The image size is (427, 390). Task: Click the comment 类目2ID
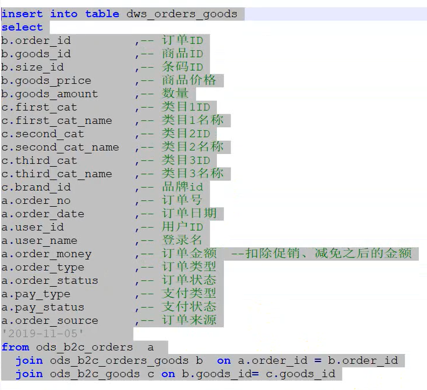(x=186, y=134)
